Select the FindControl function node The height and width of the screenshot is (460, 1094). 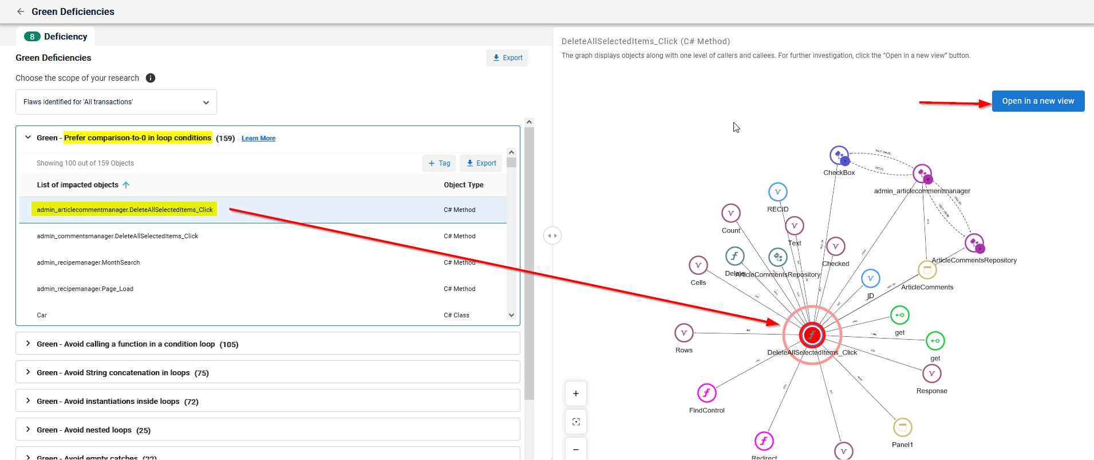pos(707,394)
